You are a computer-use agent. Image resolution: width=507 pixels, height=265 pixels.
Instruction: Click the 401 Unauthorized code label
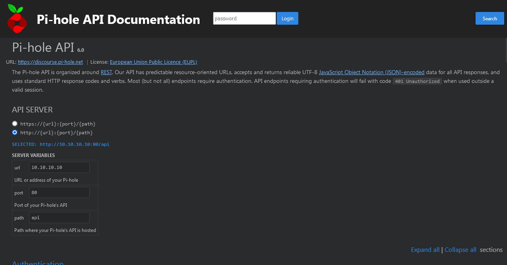(417, 81)
